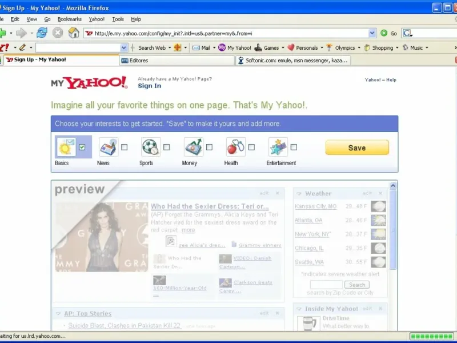Check the Health checkbox

251,147
